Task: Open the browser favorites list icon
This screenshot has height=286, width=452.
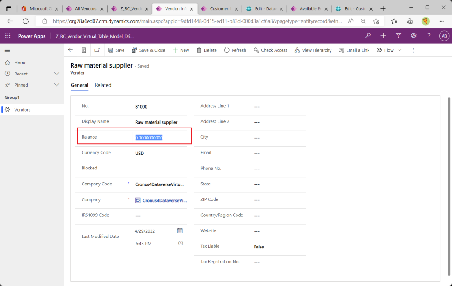Action: pyautogui.click(x=394, y=21)
